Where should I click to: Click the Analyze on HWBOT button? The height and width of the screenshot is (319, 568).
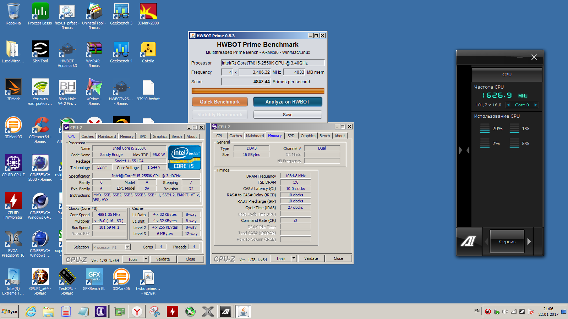click(x=288, y=102)
